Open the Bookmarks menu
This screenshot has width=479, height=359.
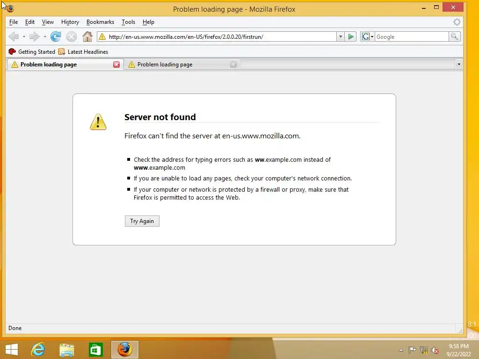click(100, 22)
